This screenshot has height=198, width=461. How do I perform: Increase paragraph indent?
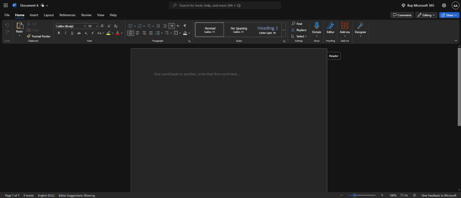coord(165,26)
